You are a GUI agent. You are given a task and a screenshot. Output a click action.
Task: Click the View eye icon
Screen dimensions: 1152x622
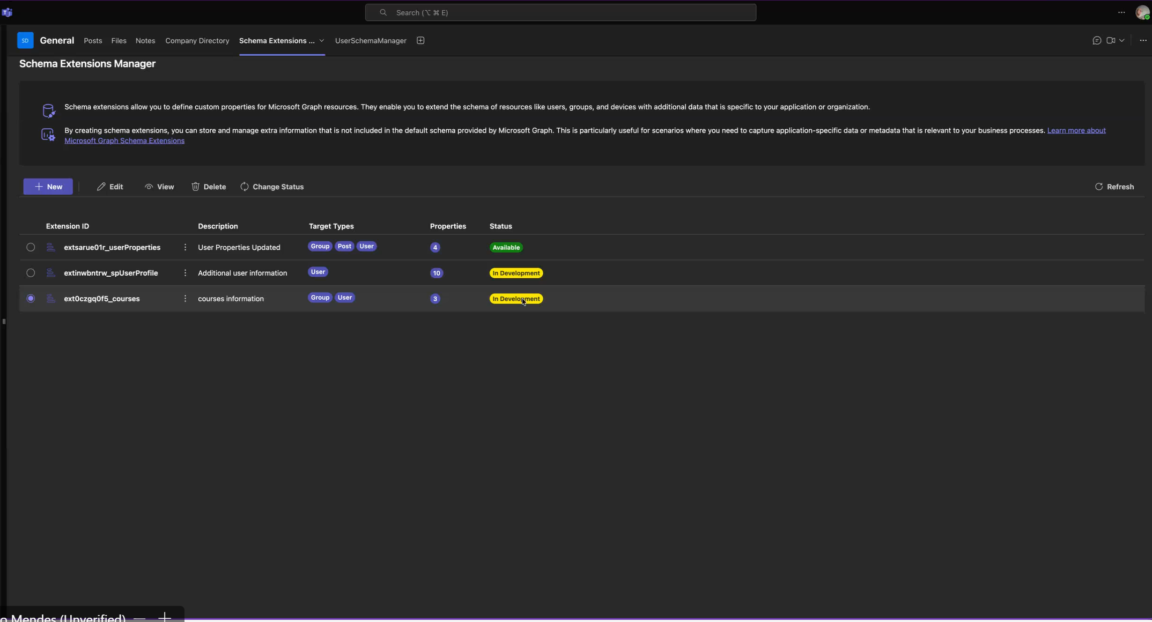149,187
